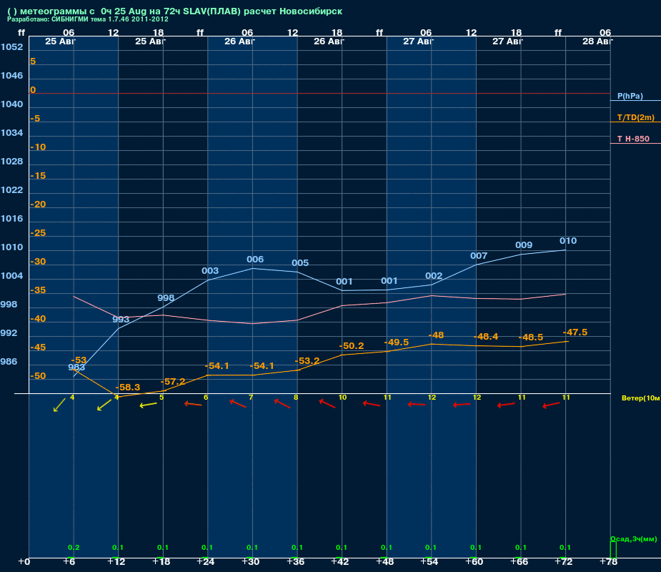This screenshot has height=572, width=661.
Task: Click the 0.2 precipitation value at +6
Action: 74,548
